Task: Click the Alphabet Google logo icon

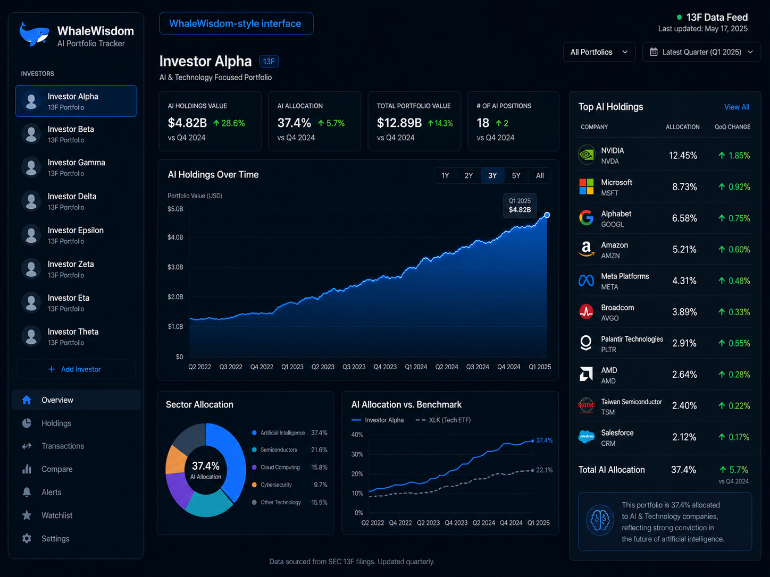Action: click(587, 218)
